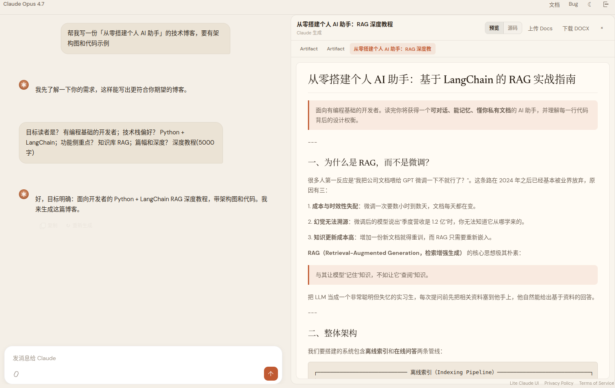Click the Claude avatar beside '我先了解一下你的需求'
Screen dimensions: 615x388
click(24, 85)
